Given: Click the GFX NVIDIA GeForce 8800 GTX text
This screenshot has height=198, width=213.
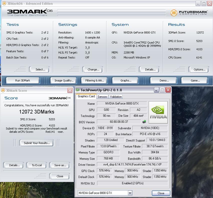Looking at the screenshot, I should pos(139,32).
